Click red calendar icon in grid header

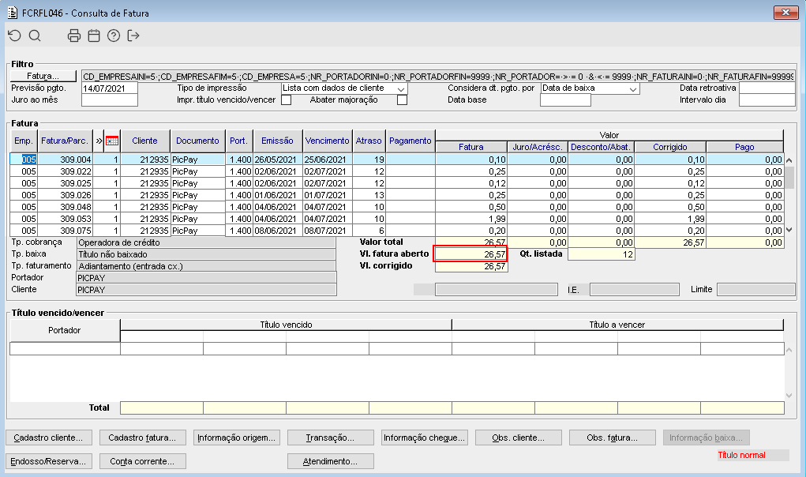[x=111, y=141]
